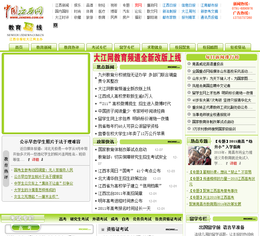Go to the 首页 tab
The height and width of the screenshot is (236, 260).
pyautogui.click(x=19, y=47)
